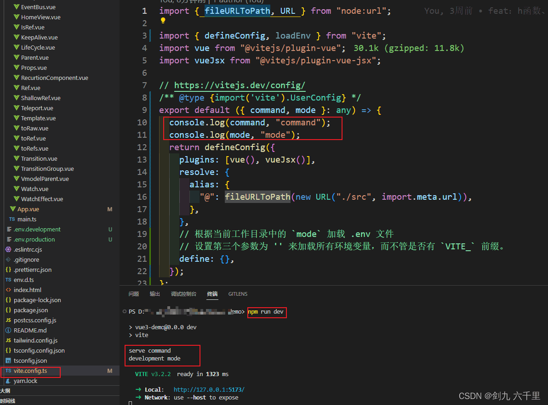Open env.d.ts file
548x405 pixels.
pos(24,280)
